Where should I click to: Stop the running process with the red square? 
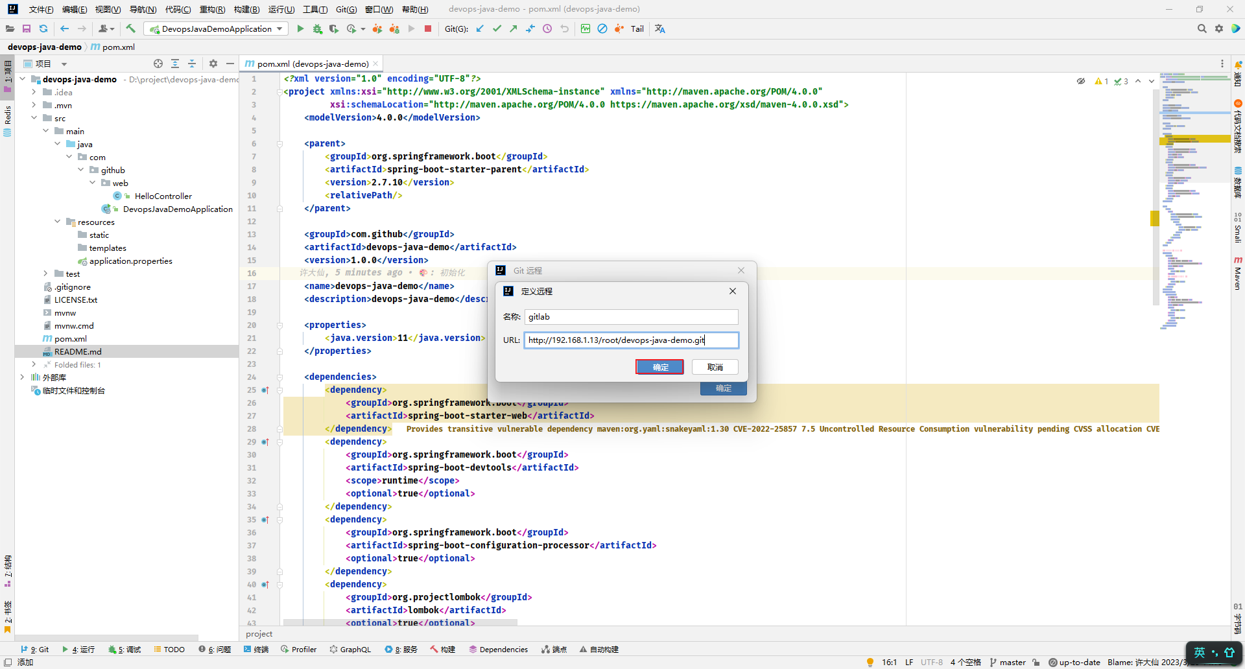pyautogui.click(x=428, y=29)
